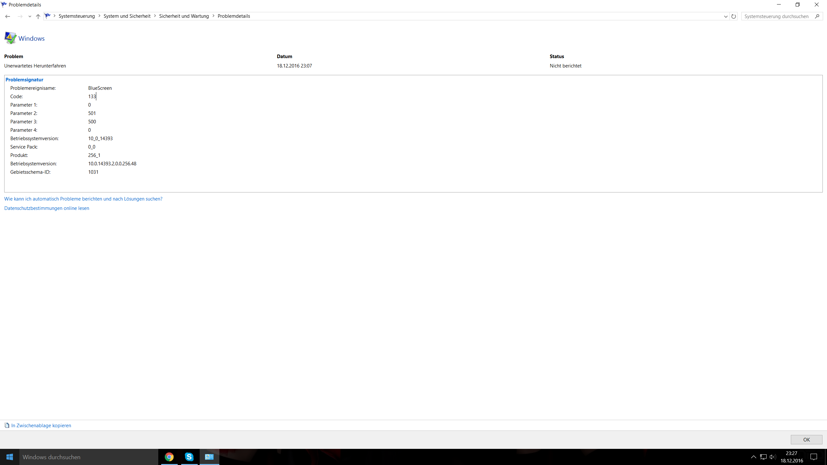Go to Sicherheit und Wartung breadcrumb

point(184,16)
